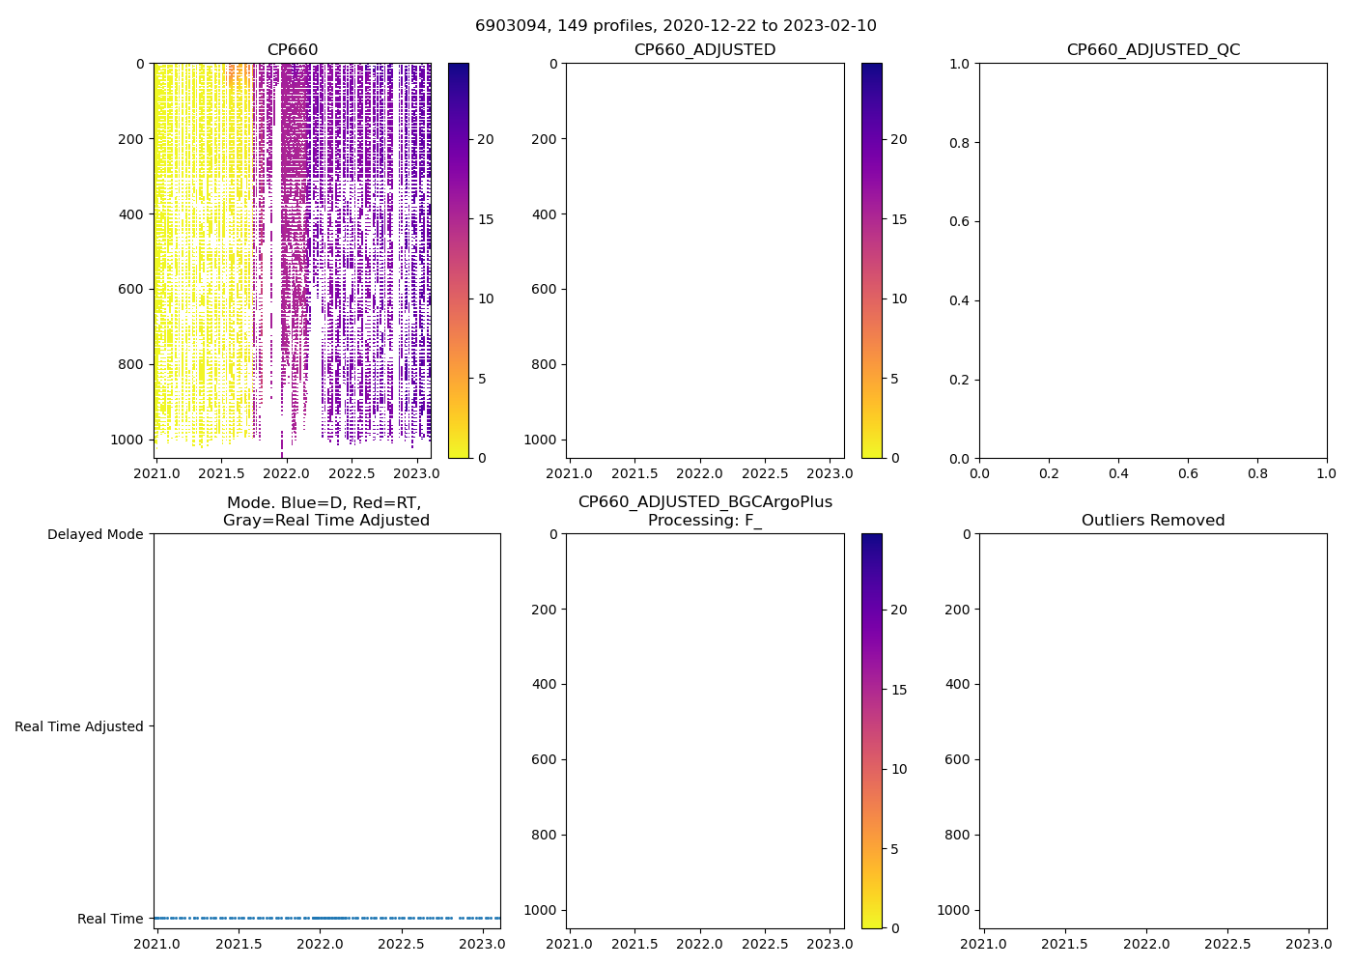The image size is (1352, 966).
Task: Click the colorbar next to the BGCArgoPlus plot
Action: point(871,731)
